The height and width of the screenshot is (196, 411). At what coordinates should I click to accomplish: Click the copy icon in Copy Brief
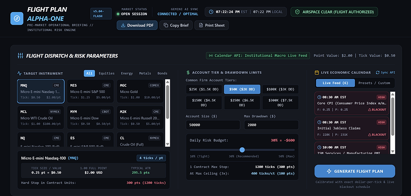point(166,26)
